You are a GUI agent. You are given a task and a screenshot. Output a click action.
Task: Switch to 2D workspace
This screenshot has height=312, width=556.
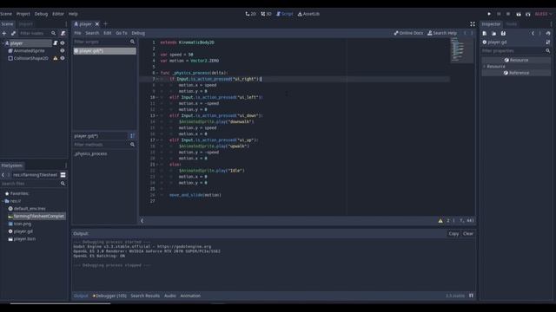coord(251,14)
